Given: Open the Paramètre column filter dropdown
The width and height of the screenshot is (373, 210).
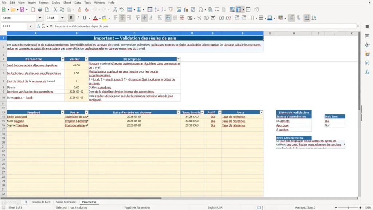Looking at the screenshot, I should click(x=63, y=59).
